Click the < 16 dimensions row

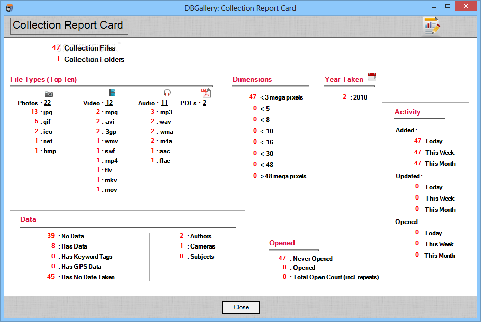tap(263, 142)
